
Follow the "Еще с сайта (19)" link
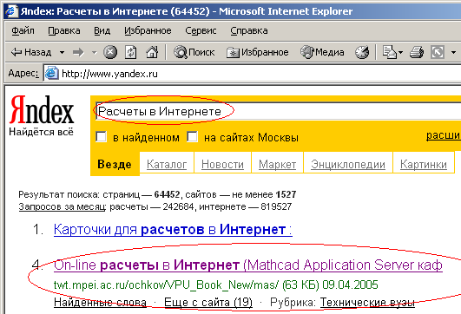pos(208,302)
